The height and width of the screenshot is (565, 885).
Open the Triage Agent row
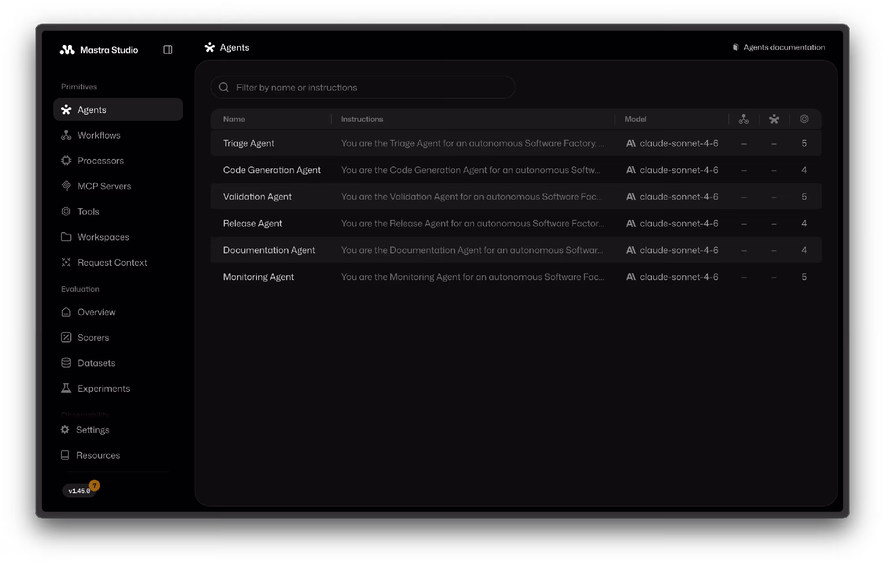tap(516, 143)
